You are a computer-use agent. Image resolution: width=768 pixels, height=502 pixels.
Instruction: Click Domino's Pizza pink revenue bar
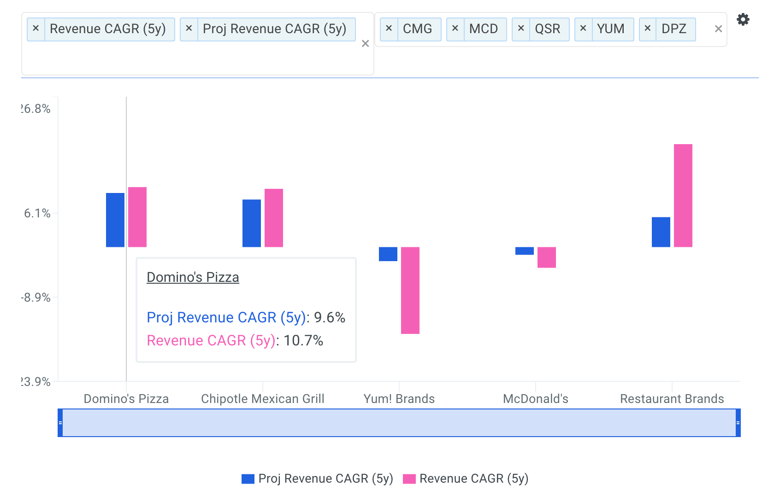click(137, 217)
